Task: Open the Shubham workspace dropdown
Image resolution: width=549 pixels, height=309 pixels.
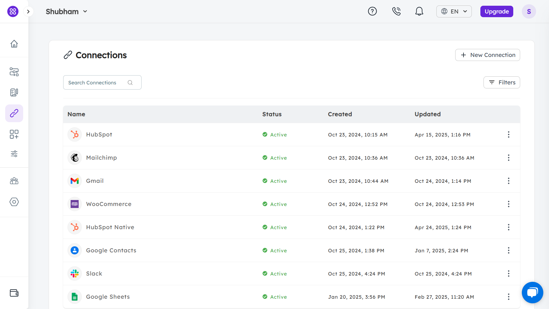Action: [x=66, y=11]
